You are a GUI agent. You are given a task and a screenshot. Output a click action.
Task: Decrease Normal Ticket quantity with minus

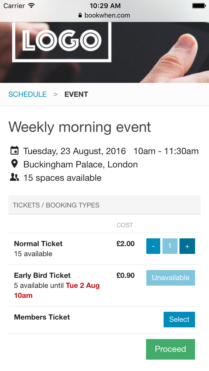[153, 246]
